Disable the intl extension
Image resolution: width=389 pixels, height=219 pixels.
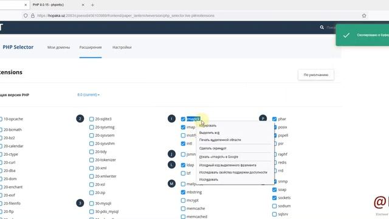coord(183,144)
